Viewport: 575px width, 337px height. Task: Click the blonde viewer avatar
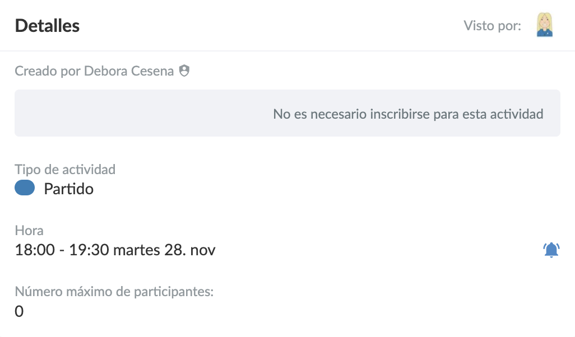click(x=544, y=25)
